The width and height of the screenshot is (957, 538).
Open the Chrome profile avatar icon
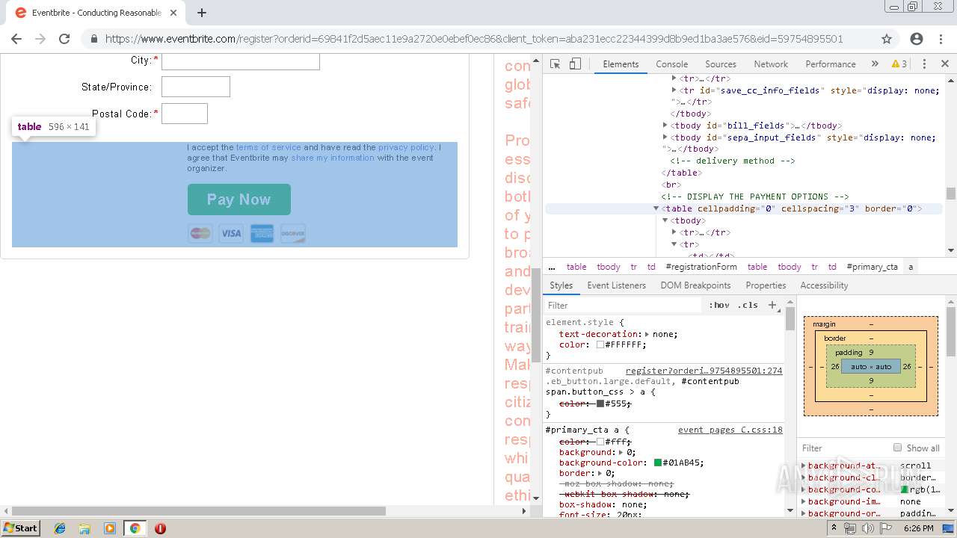pyautogui.click(x=917, y=39)
